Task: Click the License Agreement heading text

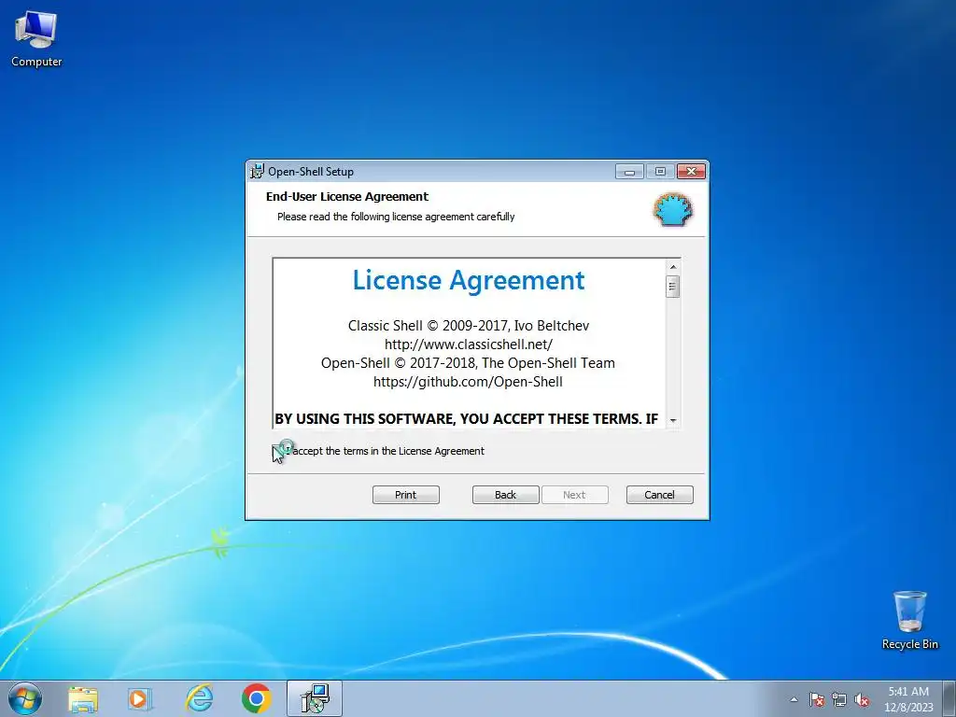Action: coord(469,280)
